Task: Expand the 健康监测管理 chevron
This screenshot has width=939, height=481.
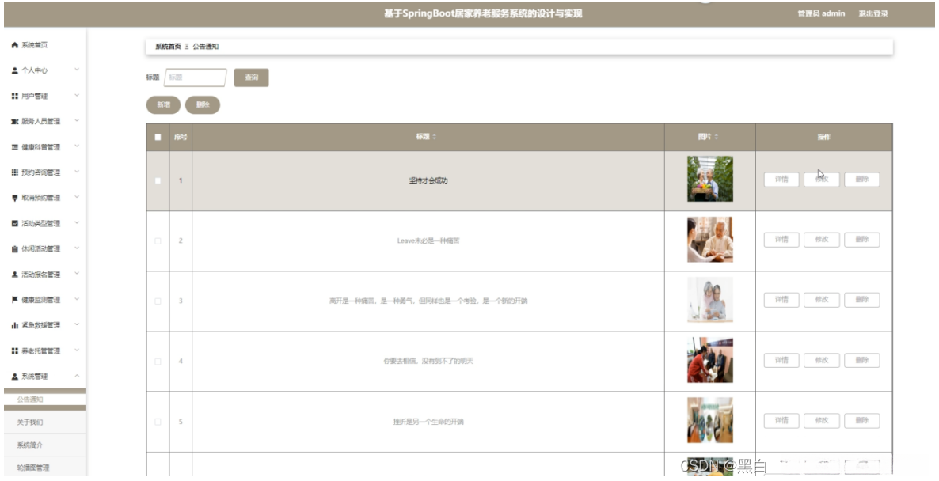Action: pos(77,299)
